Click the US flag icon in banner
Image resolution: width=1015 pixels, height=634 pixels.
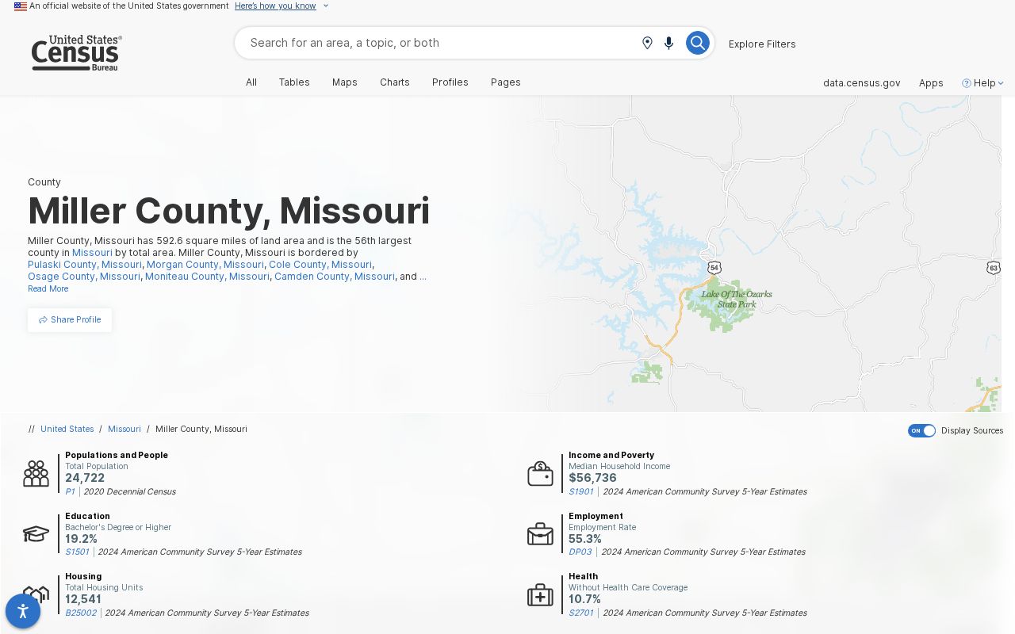pos(21,6)
